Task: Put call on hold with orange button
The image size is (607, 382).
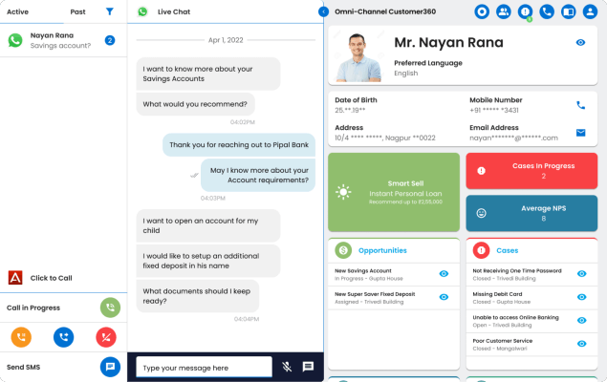Action: [x=21, y=337]
